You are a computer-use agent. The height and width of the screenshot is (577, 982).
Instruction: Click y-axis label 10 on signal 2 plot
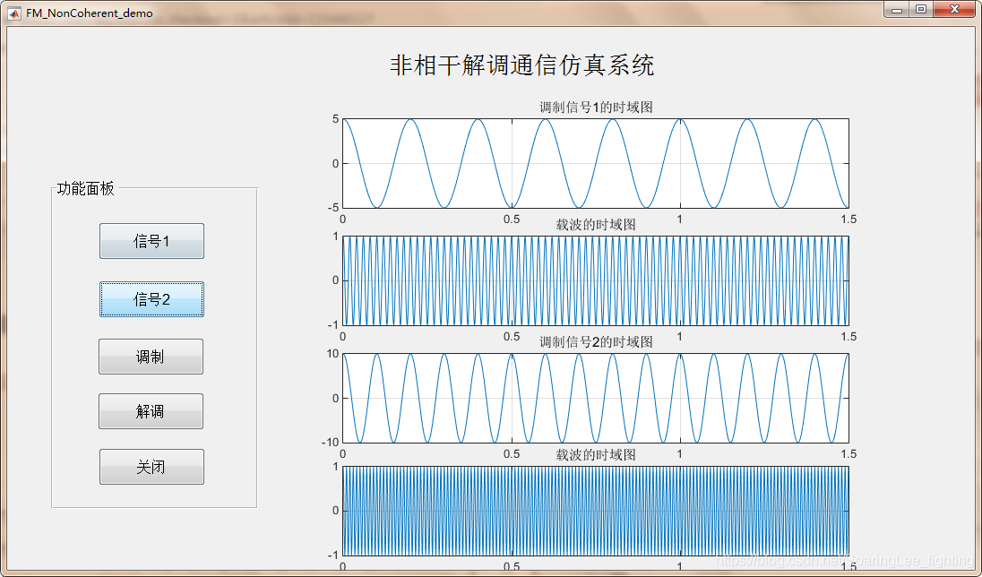tap(332, 353)
